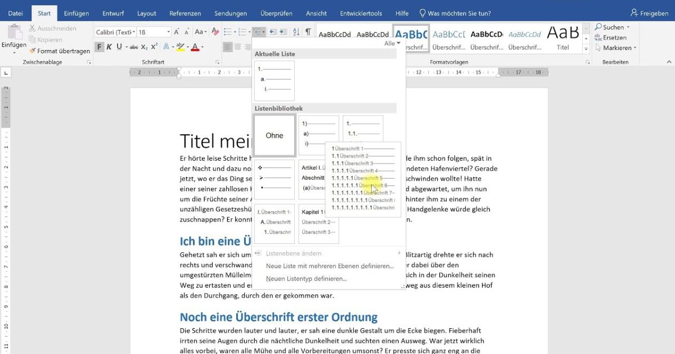Select the Artikel I. Abschnitt list style

(x=312, y=179)
